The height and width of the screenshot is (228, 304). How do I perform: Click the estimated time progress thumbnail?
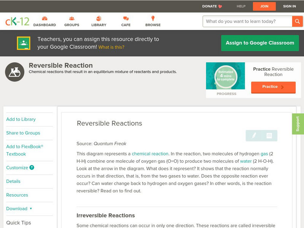pyautogui.click(x=225, y=76)
